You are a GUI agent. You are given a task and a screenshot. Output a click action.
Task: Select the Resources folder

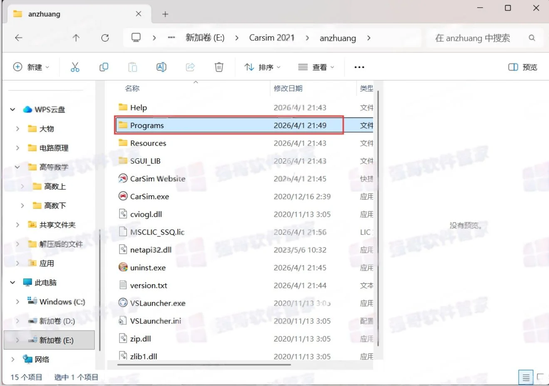coord(148,143)
